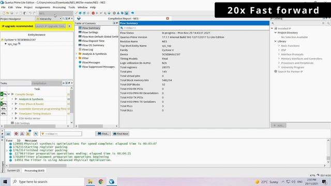Open Windows Start menu
This screenshot has width=331, height=186.
click(x=5, y=181)
